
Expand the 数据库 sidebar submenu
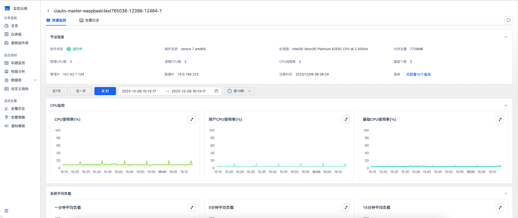pyautogui.click(x=35, y=80)
